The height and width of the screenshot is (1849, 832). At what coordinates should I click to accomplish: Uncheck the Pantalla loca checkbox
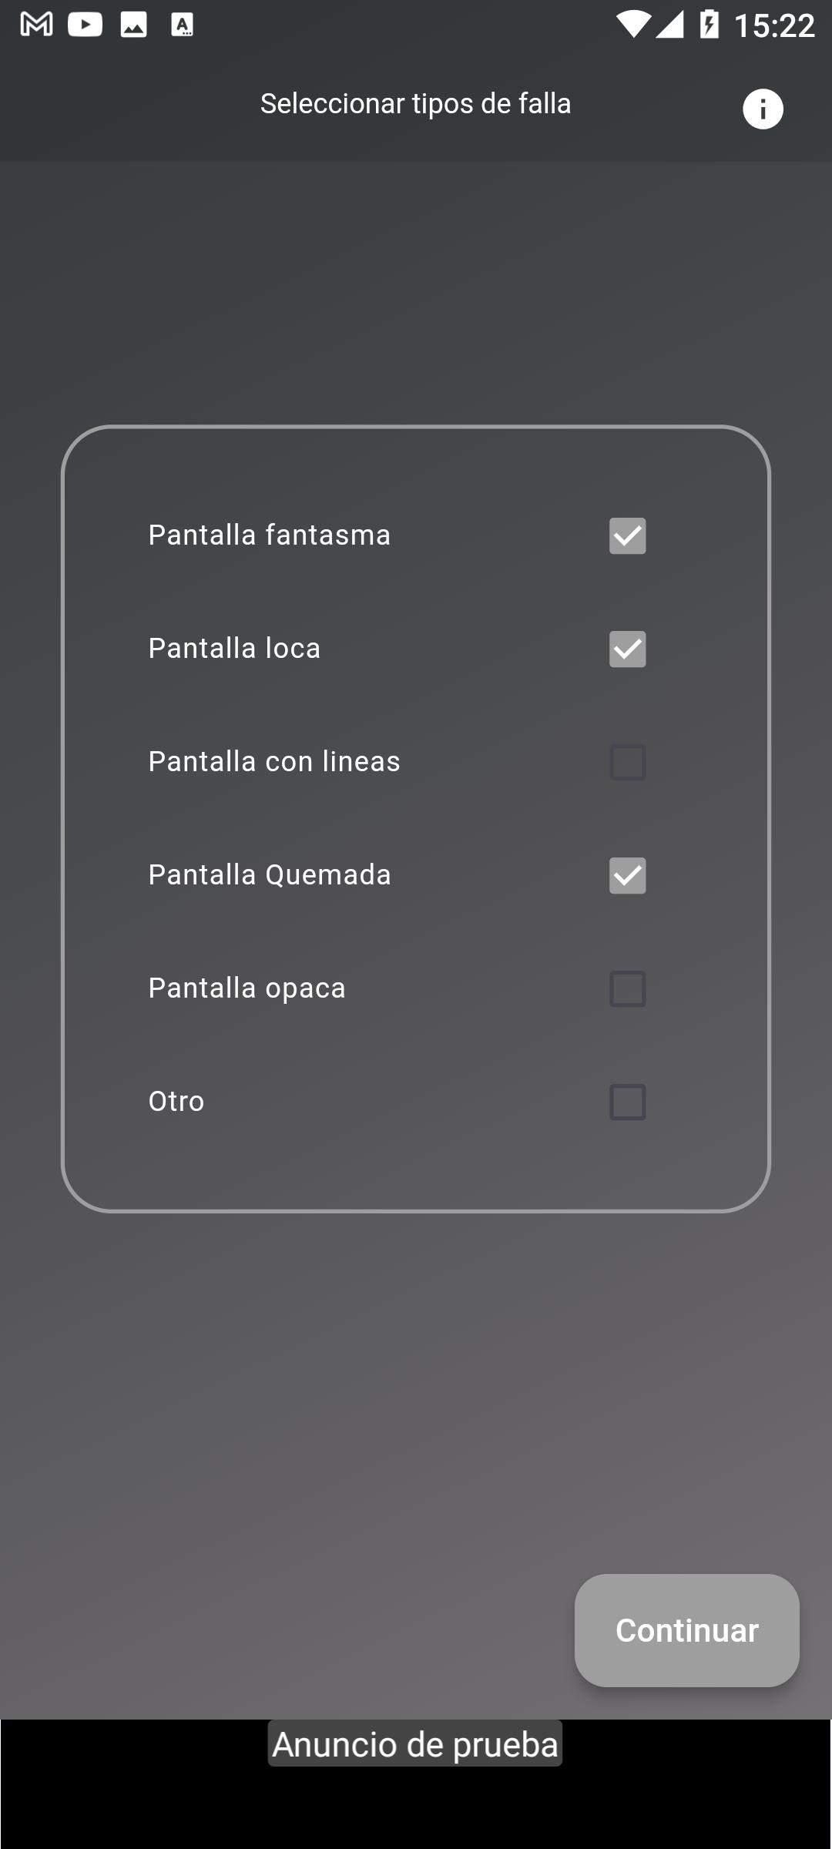click(x=627, y=649)
